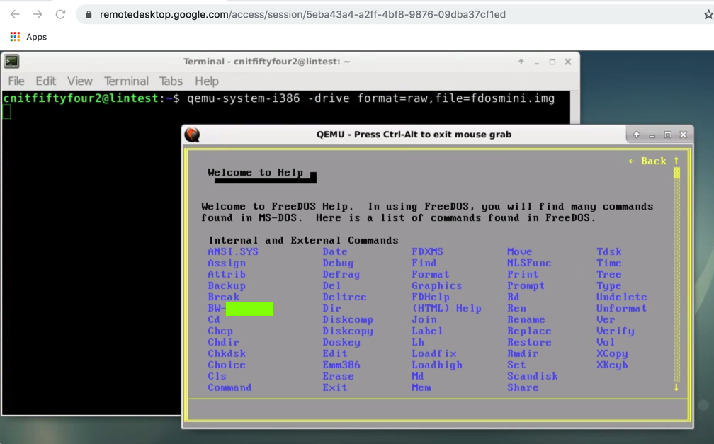Open the Verify command help
Screen dimensions: 714x444
(616, 331)
